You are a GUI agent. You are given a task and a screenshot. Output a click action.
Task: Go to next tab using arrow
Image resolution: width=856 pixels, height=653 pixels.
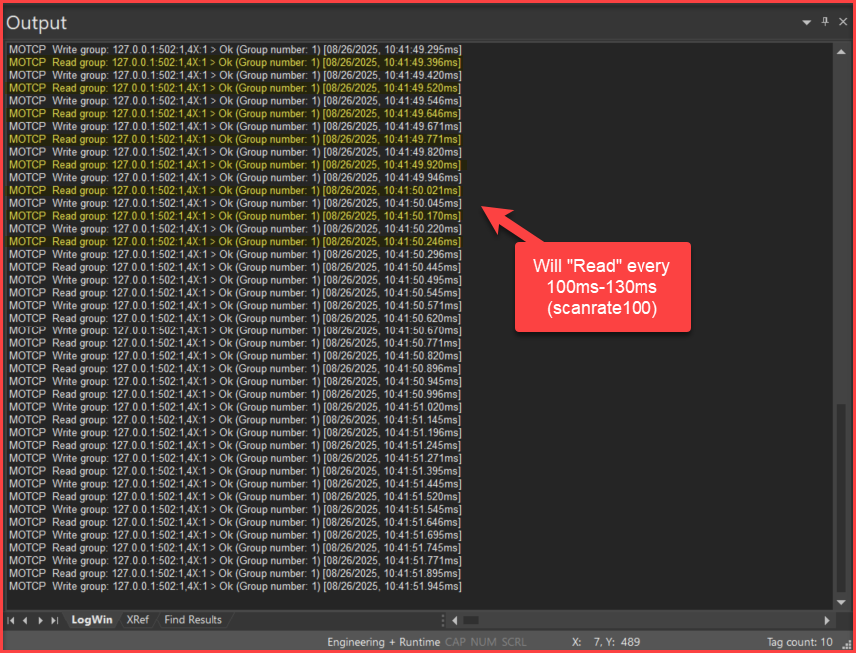pos(40,620)
